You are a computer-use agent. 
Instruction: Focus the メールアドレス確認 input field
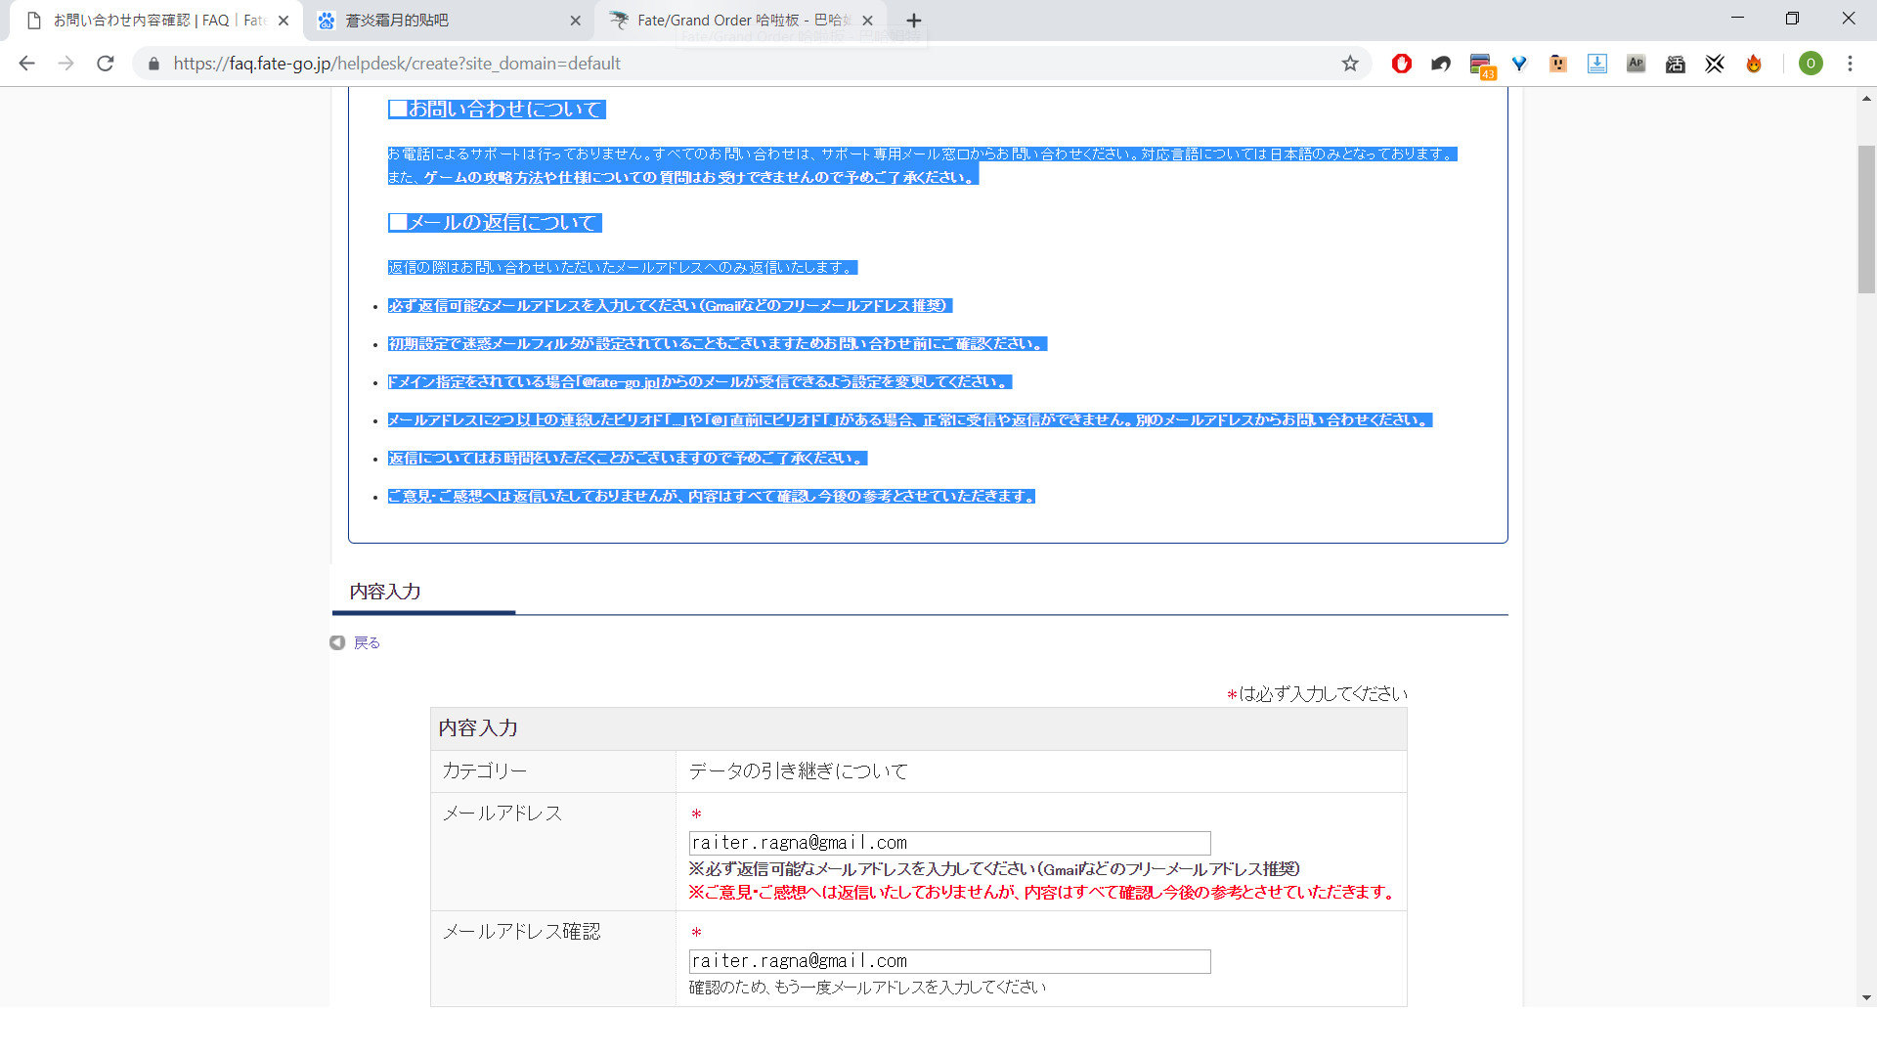949,961
